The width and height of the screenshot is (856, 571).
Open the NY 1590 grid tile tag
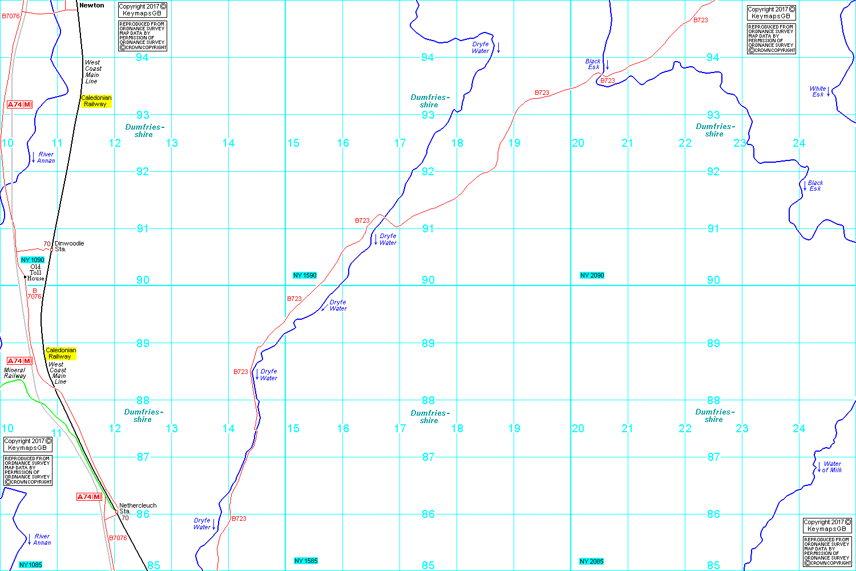[x=305, y=275]
